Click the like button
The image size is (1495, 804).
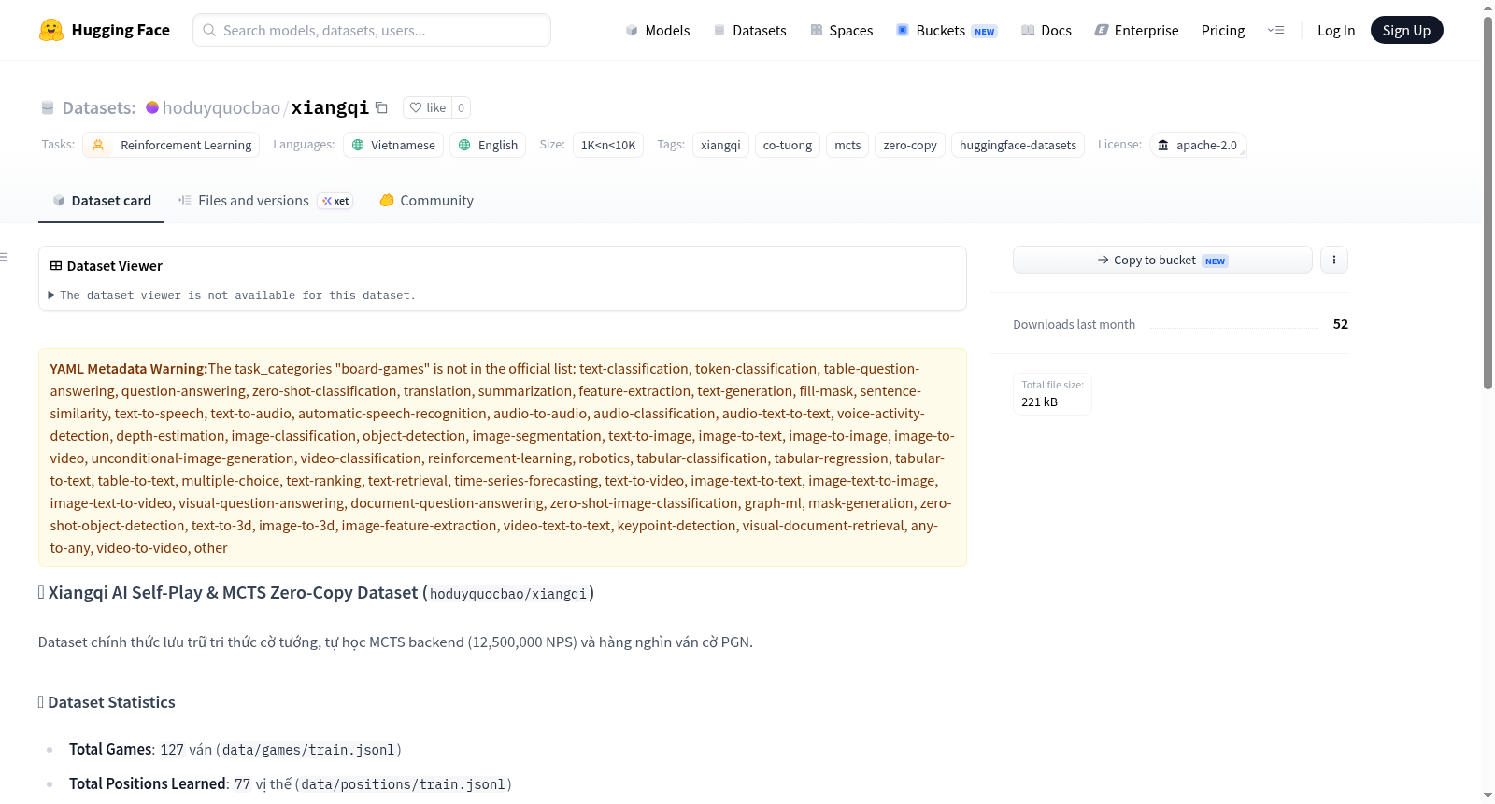point(428,107)
